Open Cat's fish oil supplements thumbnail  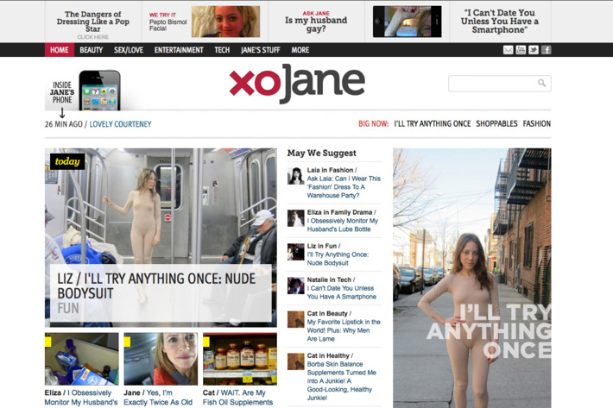coord(240,359)
